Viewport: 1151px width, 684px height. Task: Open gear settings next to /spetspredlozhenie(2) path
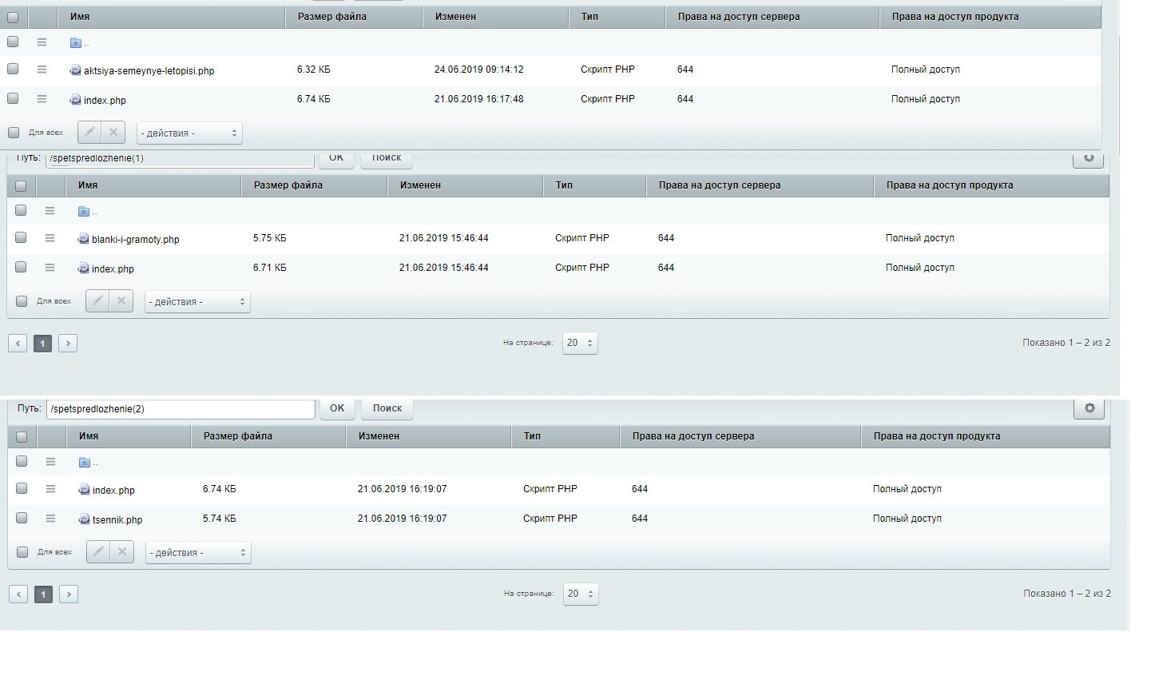tap(1089, 408)
